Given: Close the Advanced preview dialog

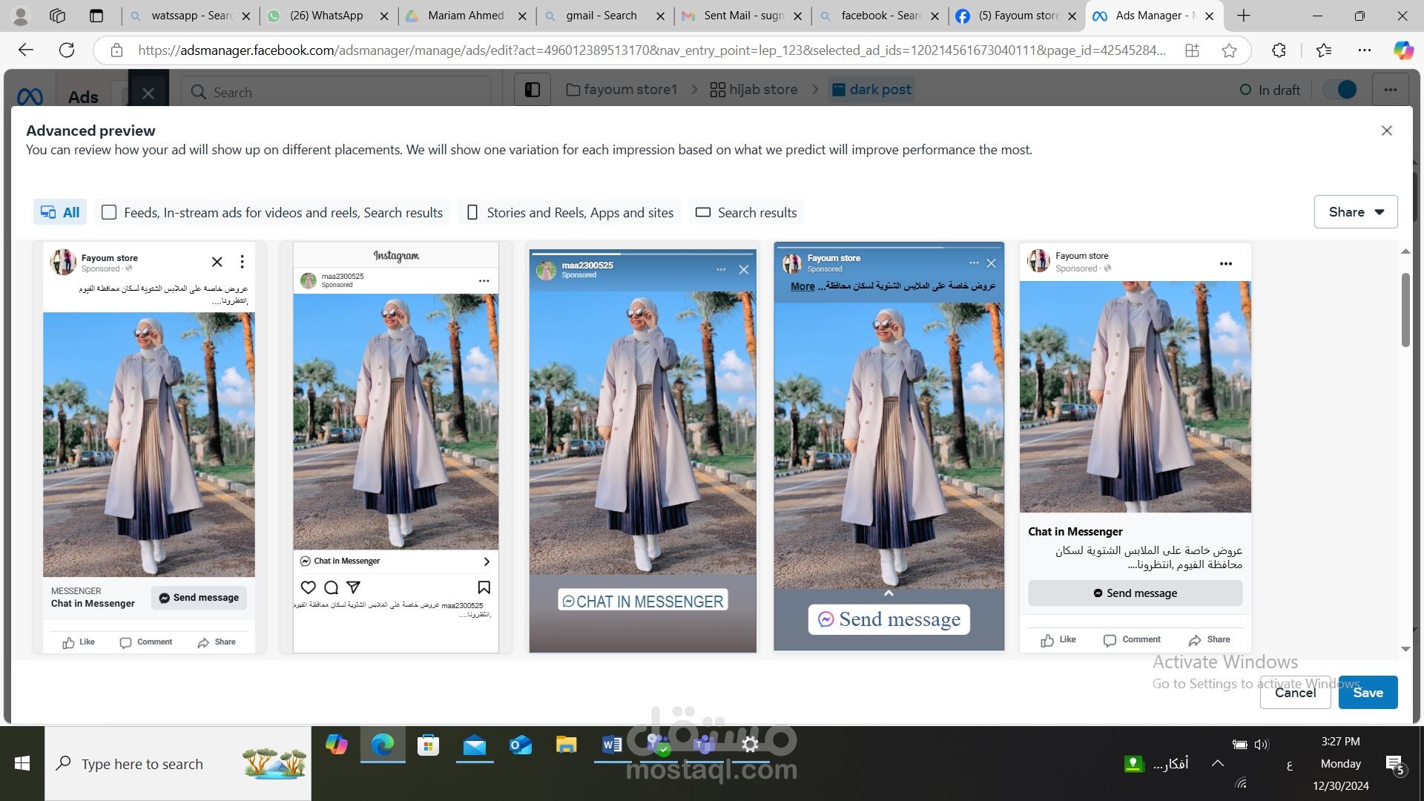Looking at the screenshot, I should tap(1386, 131).
